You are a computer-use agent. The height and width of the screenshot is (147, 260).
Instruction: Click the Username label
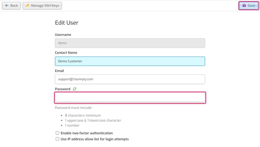pyautogui.click(x=63, y=35)
